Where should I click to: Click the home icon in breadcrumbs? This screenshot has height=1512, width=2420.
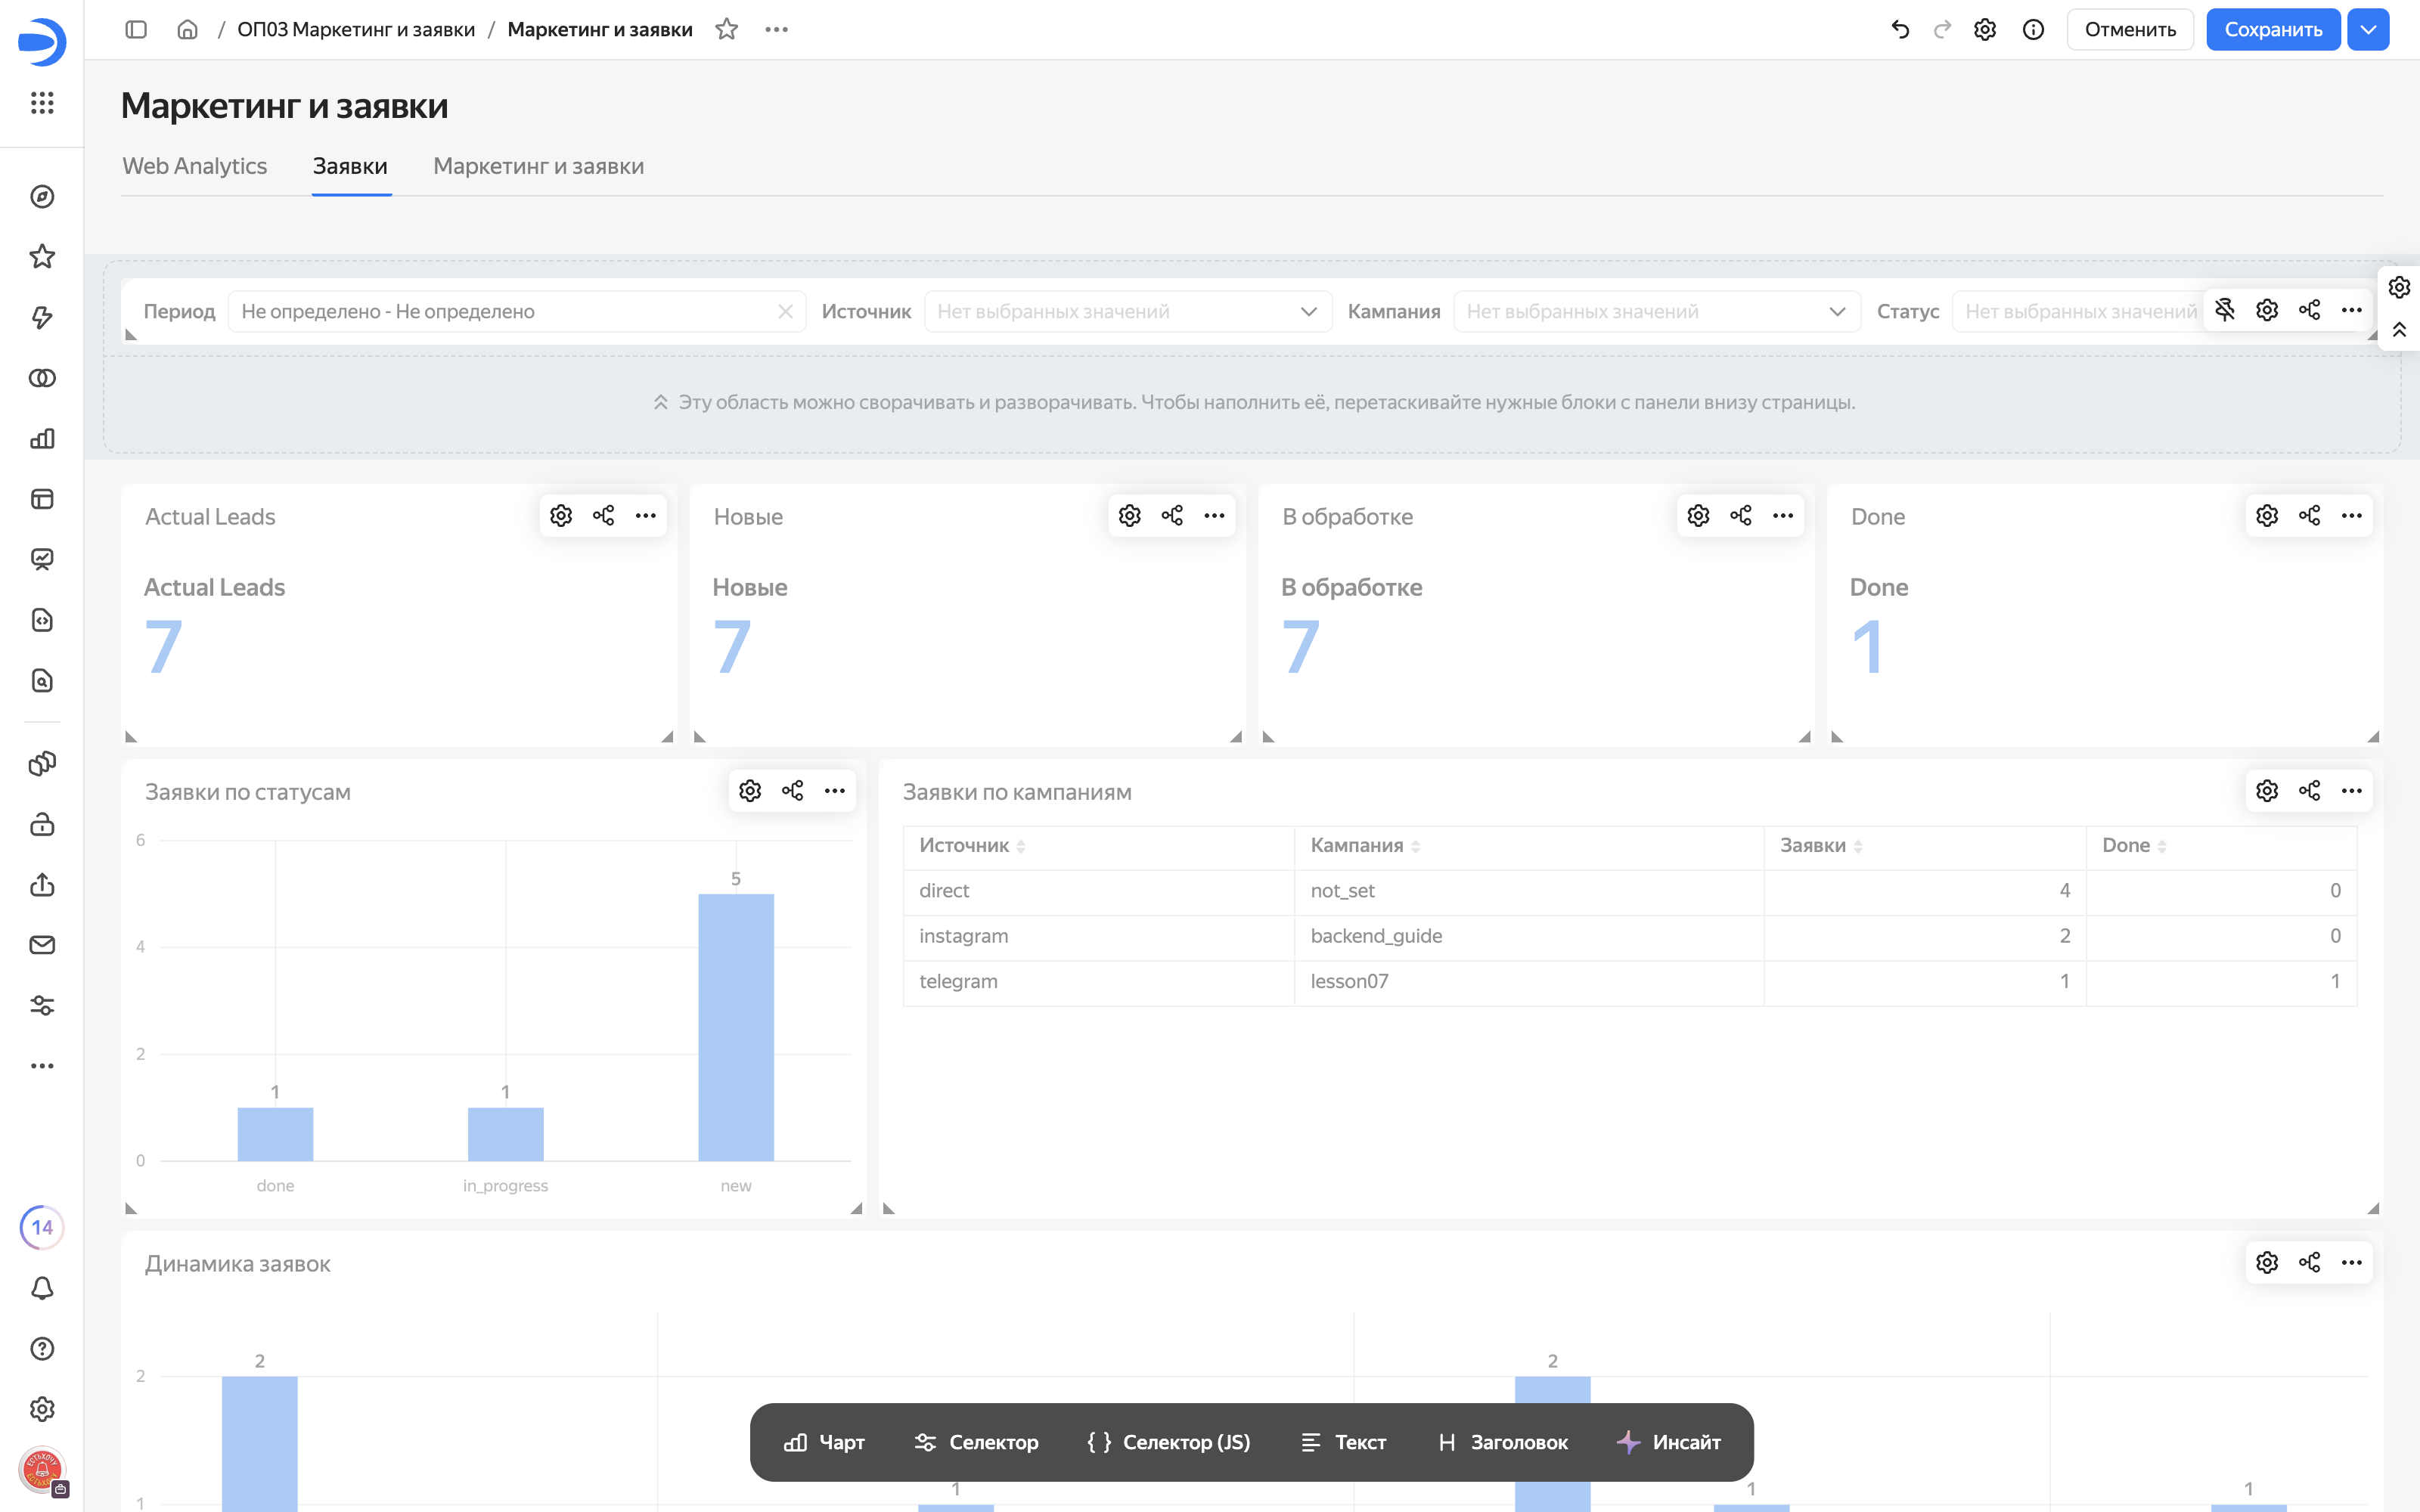187,30
